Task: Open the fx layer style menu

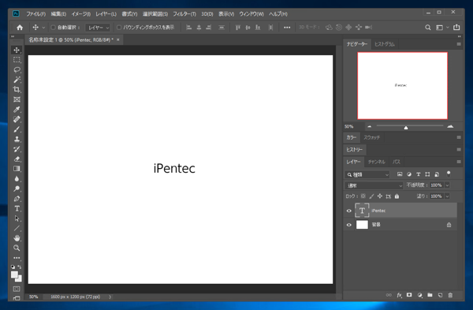Action: [x=399, y=295]
